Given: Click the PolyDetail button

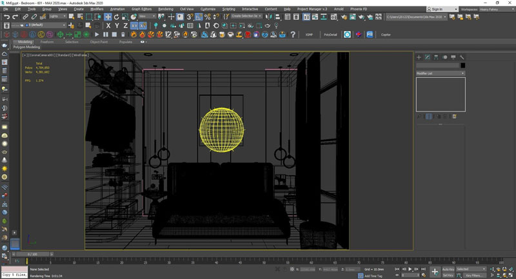Looking at the screenshot, I should coord(330,35).
